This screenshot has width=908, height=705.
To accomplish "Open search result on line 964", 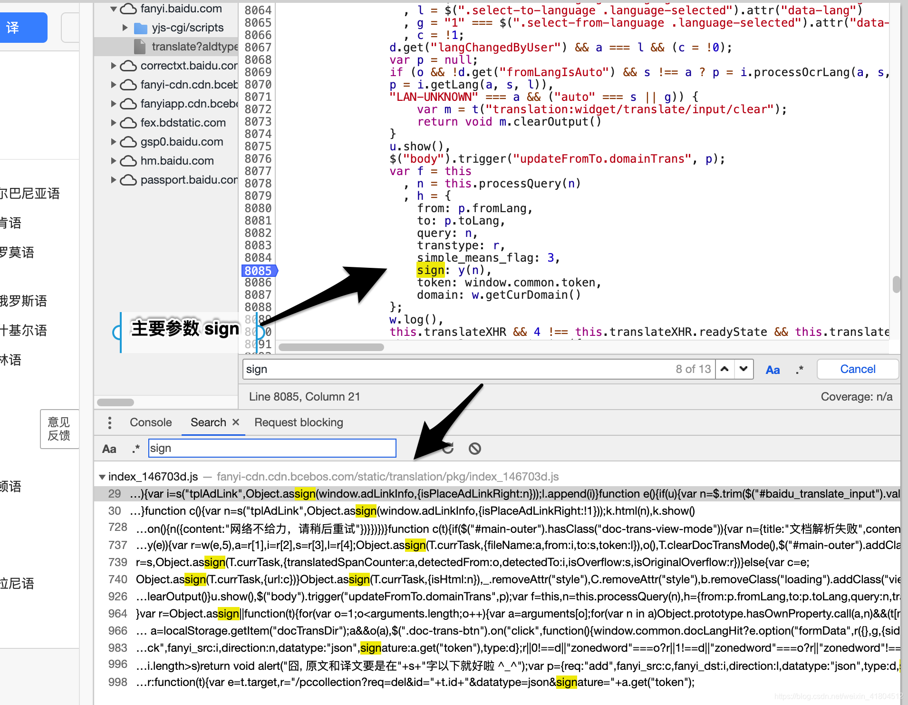I will 497,614.
